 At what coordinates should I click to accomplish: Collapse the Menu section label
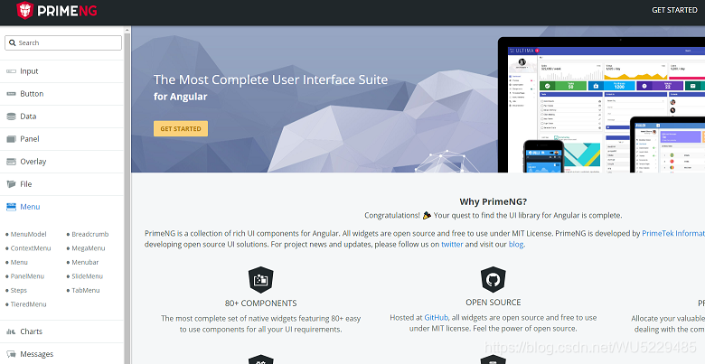coord(30,207)
